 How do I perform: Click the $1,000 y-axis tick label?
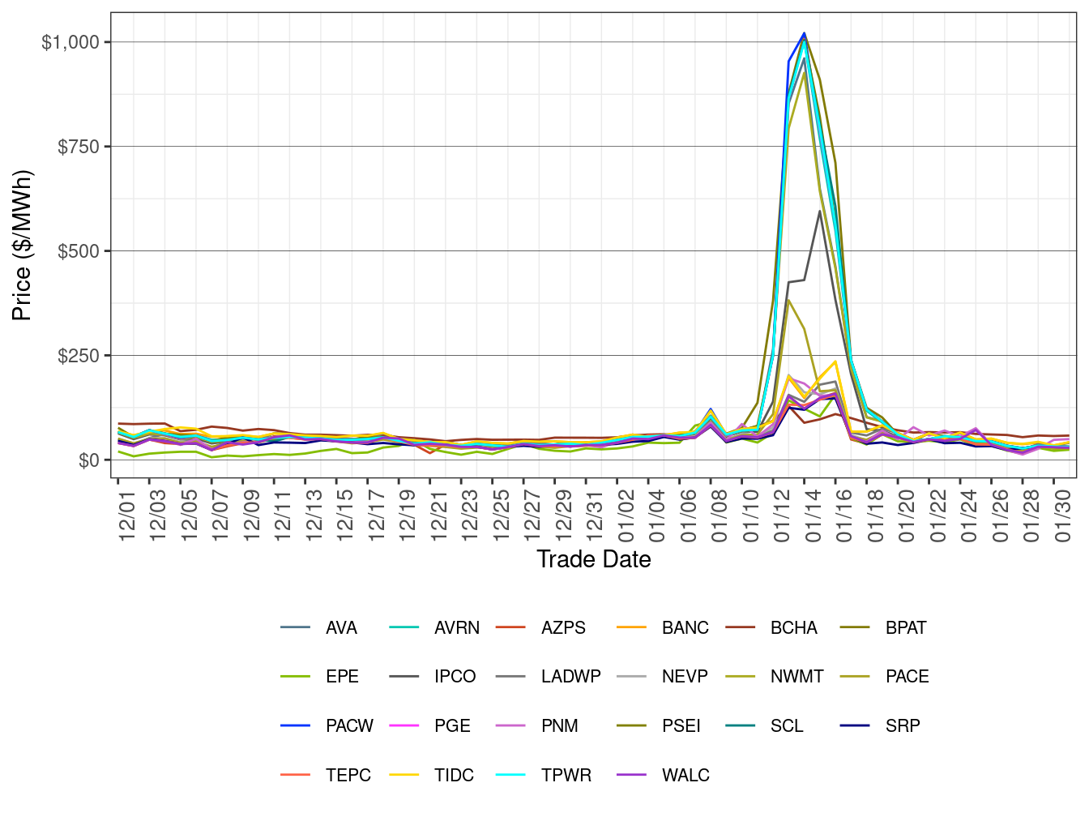70,42
